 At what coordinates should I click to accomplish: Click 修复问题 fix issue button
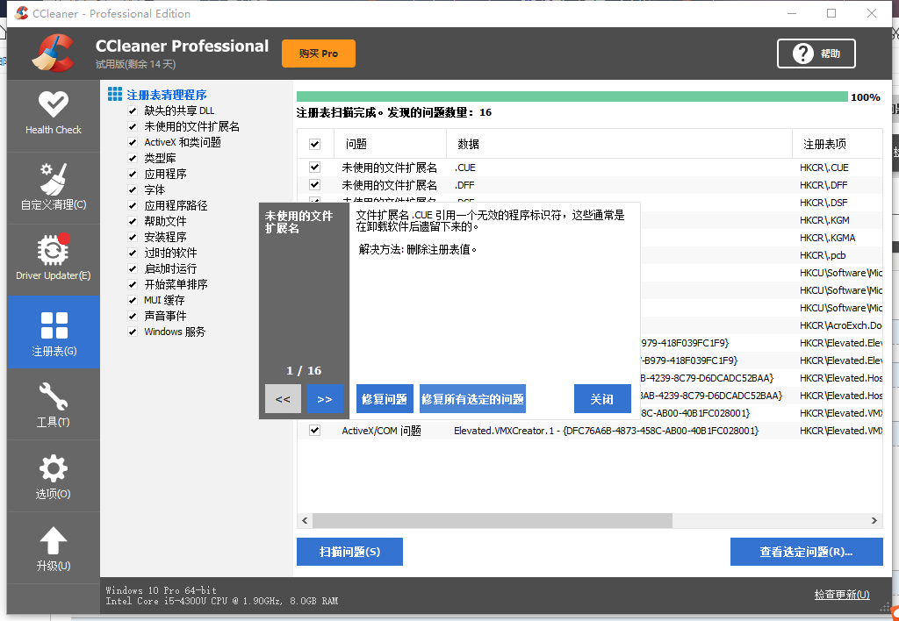(x=385, y=399)
